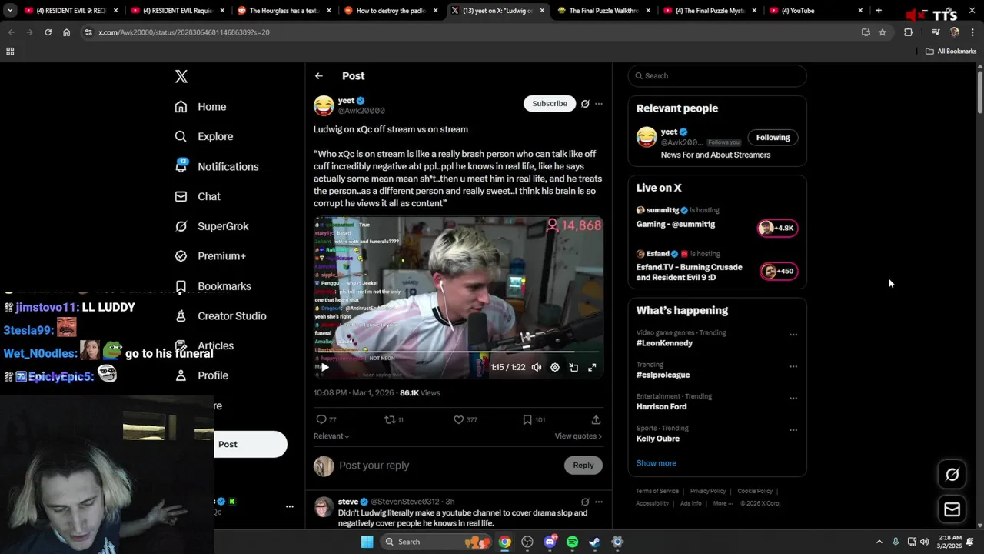Screen dimensions: 984x554
Task: Open Creator Studio page
Action: (221, 316)
